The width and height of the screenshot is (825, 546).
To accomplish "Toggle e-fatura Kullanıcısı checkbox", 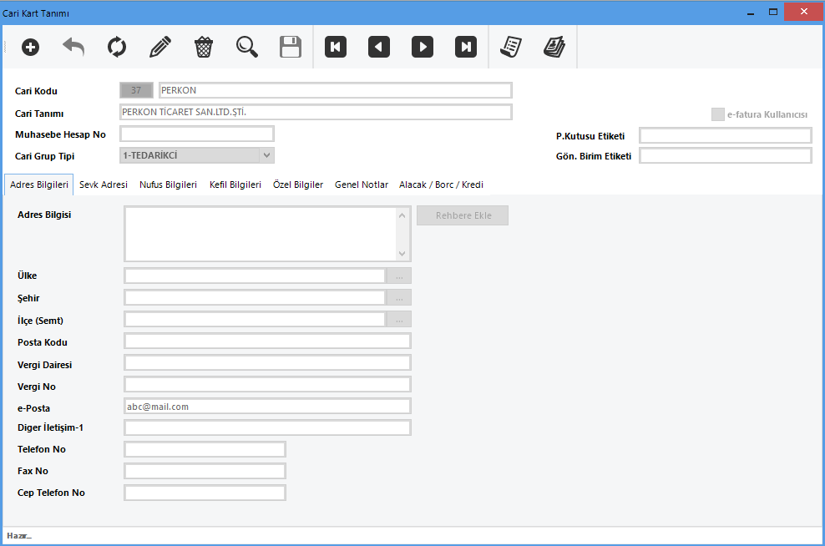I will pyautogui.click(x=718, y=114).
